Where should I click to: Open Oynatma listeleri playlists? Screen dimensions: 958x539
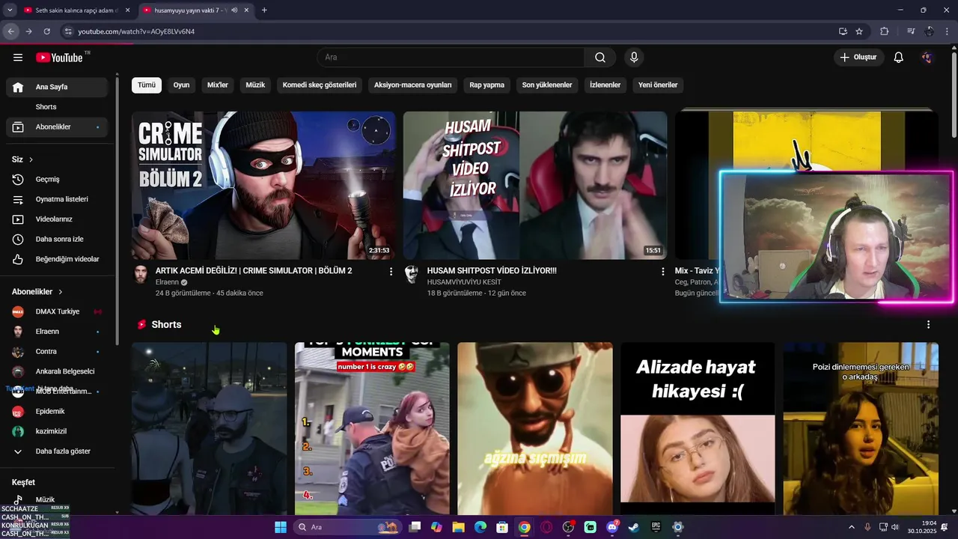(x=57, y=199)
